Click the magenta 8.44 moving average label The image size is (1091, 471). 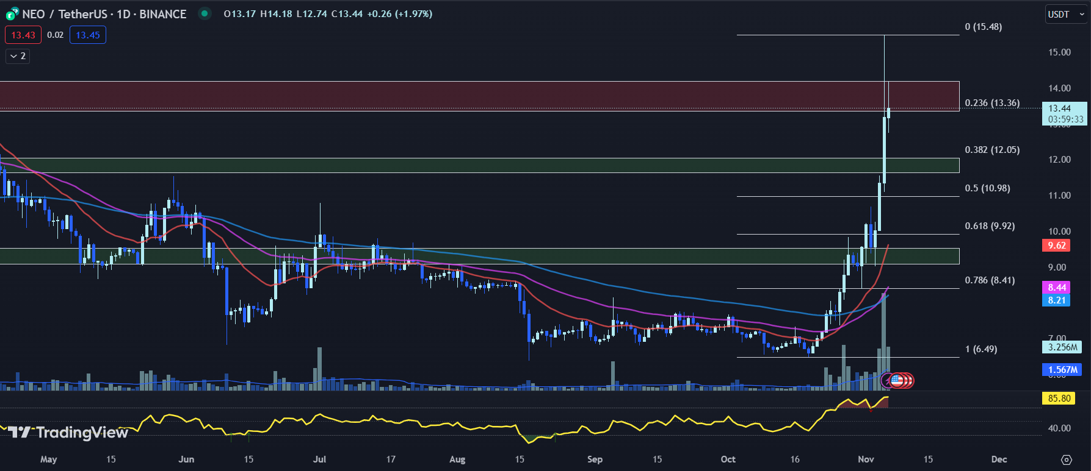(1056, 288)
